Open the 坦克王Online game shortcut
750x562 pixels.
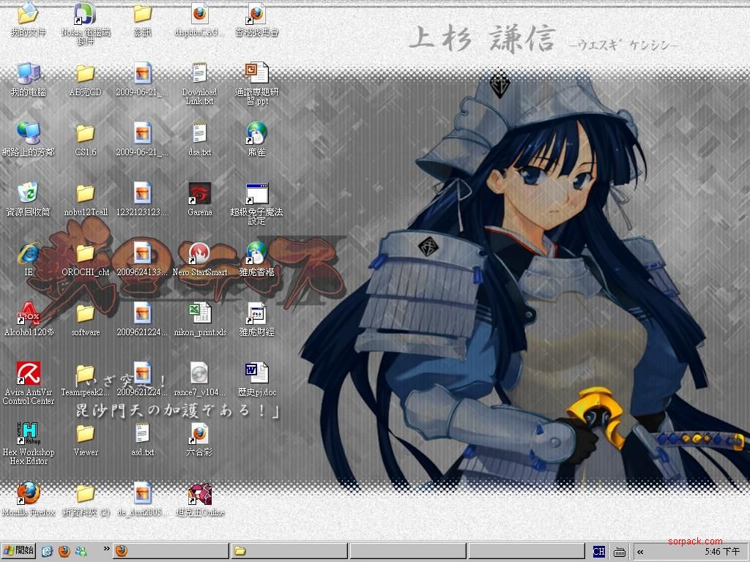pos(199,494)
